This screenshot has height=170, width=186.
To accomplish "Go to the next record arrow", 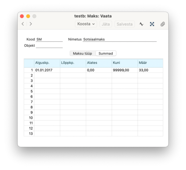I will pos(31,24).
